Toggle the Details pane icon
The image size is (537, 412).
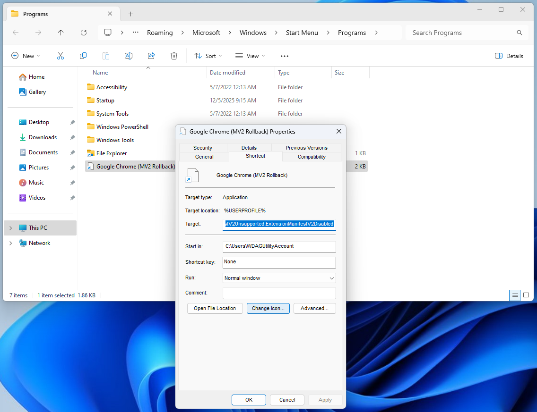pos(509,56)
